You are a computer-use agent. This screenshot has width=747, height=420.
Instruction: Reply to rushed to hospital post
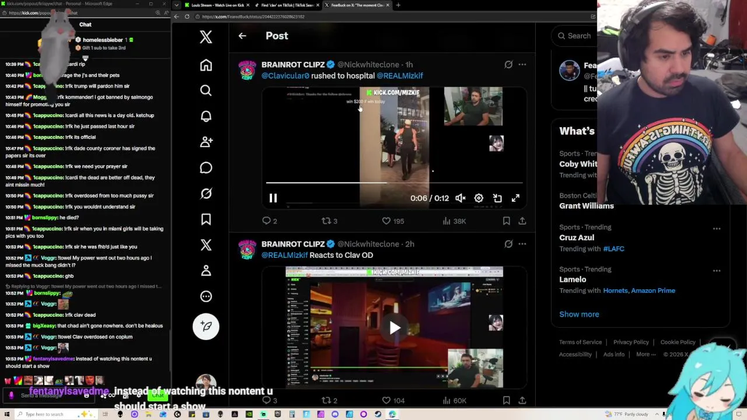click(270, 221)
